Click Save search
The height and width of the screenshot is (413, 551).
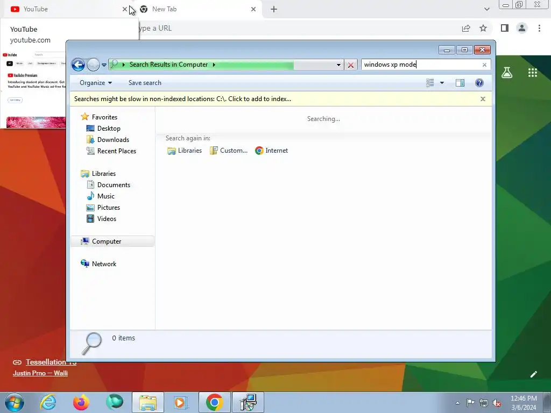[x=145, y=83]
